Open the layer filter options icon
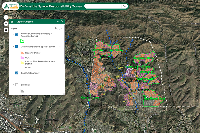Image resolution: width=200 pixels, height=133 pixels. tap(61, 28)
